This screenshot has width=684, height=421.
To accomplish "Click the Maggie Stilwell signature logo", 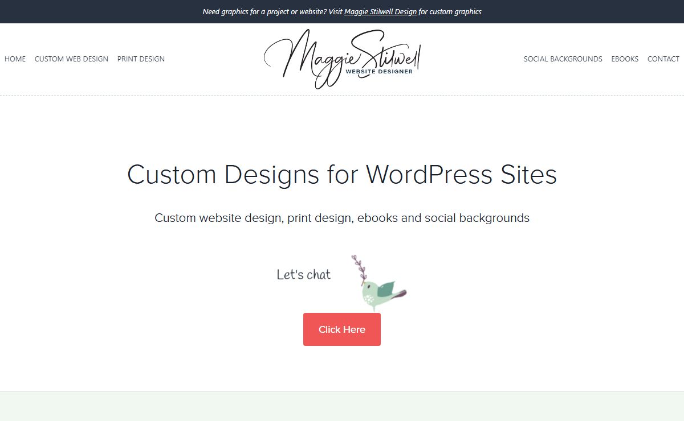I will pos(342,59).
